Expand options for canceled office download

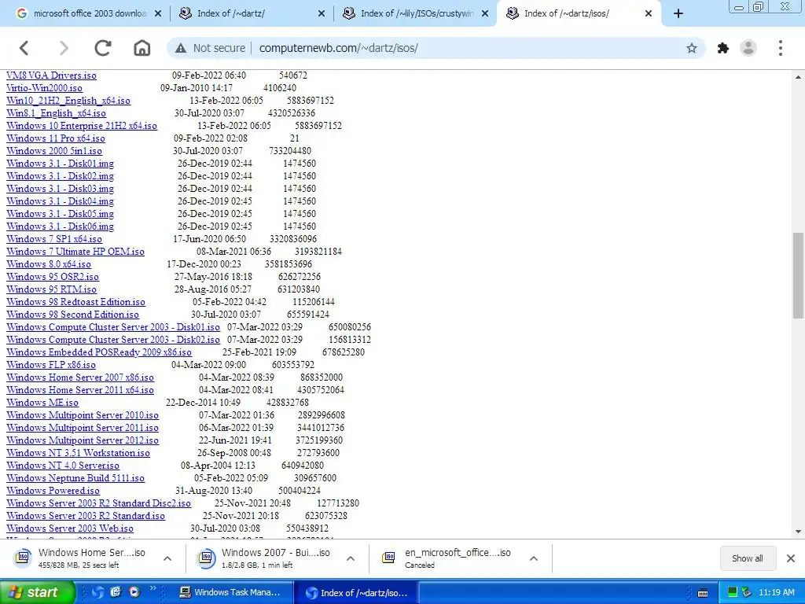pyautogui.click(x=534, y=558)
